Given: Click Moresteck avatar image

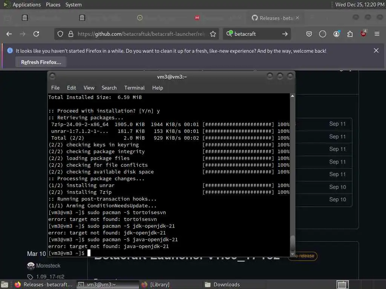Looking at the screenshot, I should point(31,266).
